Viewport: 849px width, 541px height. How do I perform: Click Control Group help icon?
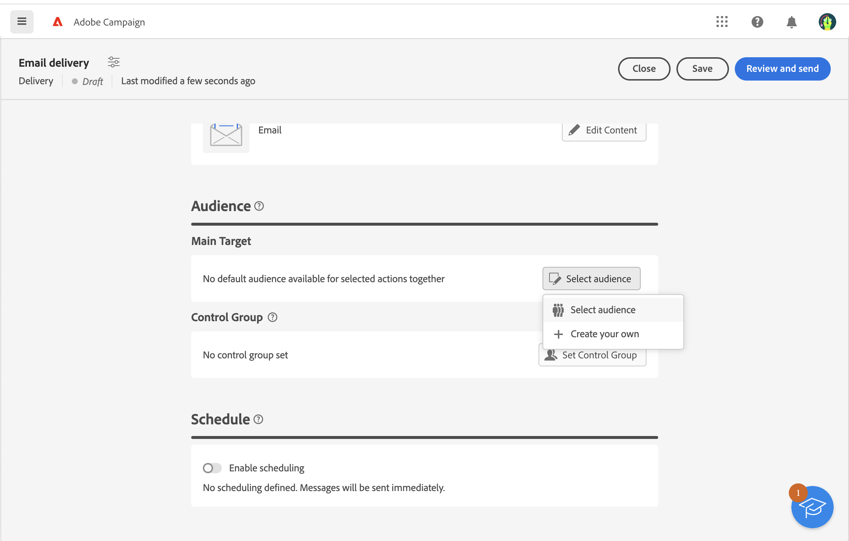pyautogui.click(x=273, y=317)
